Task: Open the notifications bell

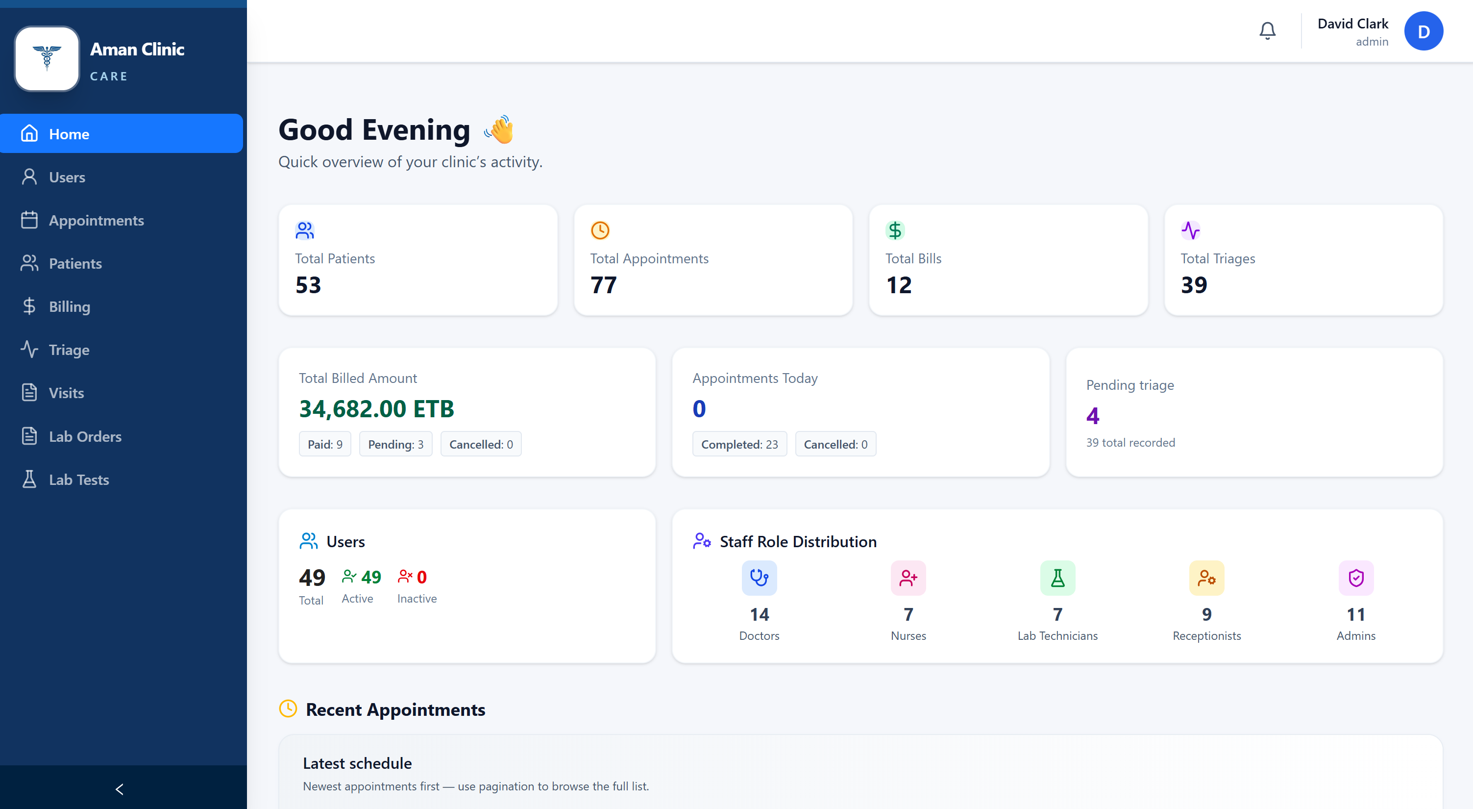Action: tap(1267, 31)
